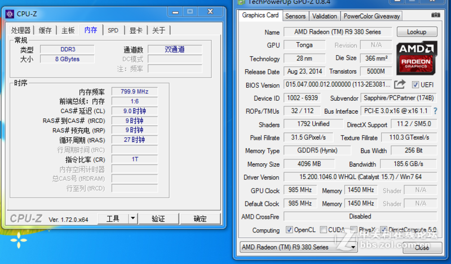Screen dimensions: 451x264
Task: Click the Die Size 366 mm² field
Action: click(x=376, y=59)
